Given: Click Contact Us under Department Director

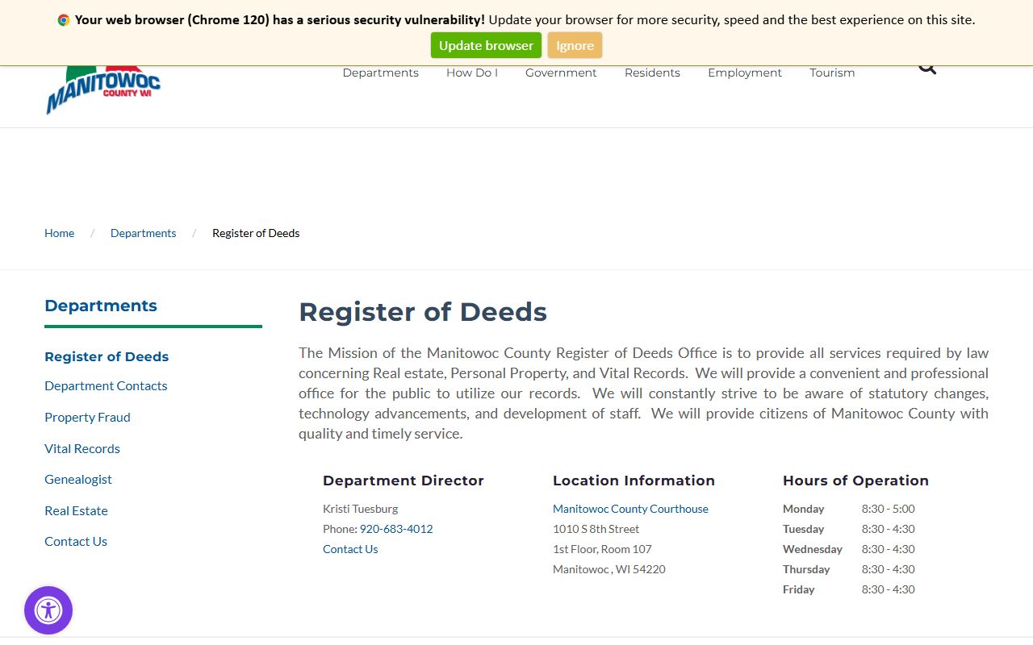Looking at the screenshot, I should tap(350, 549).
